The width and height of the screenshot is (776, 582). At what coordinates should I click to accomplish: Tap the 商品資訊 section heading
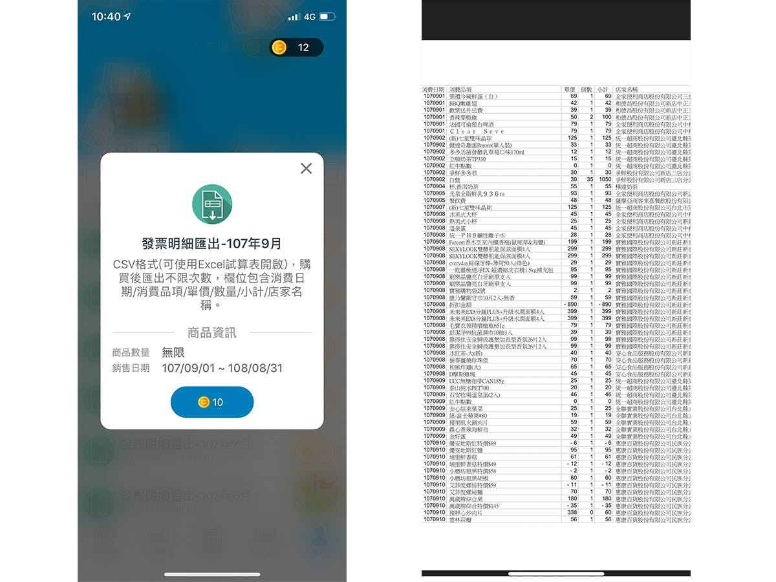pos(212,332)
